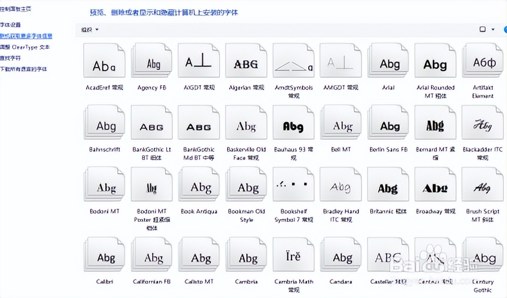Open the Bookshelf Symbol 7 font icon
Screen dimensions: 507x298
(293, 188)
